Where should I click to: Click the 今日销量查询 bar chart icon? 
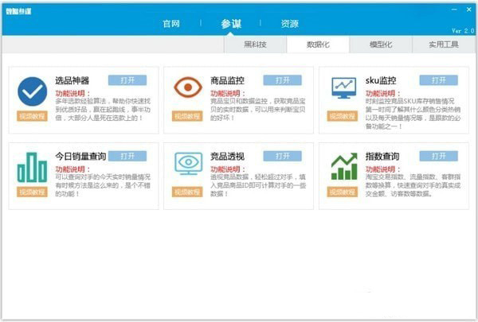click(32, 165)
